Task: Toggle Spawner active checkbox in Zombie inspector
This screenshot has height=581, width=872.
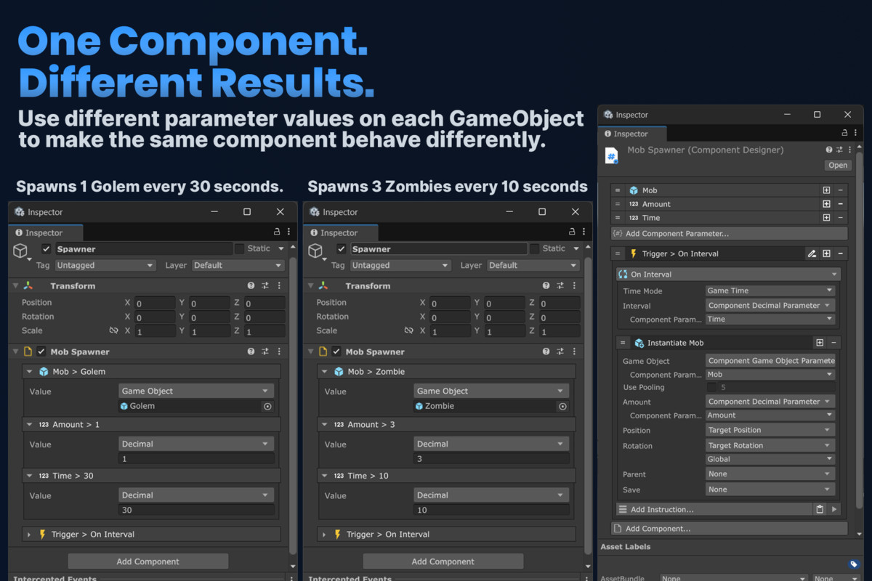Action: [342, 249]
